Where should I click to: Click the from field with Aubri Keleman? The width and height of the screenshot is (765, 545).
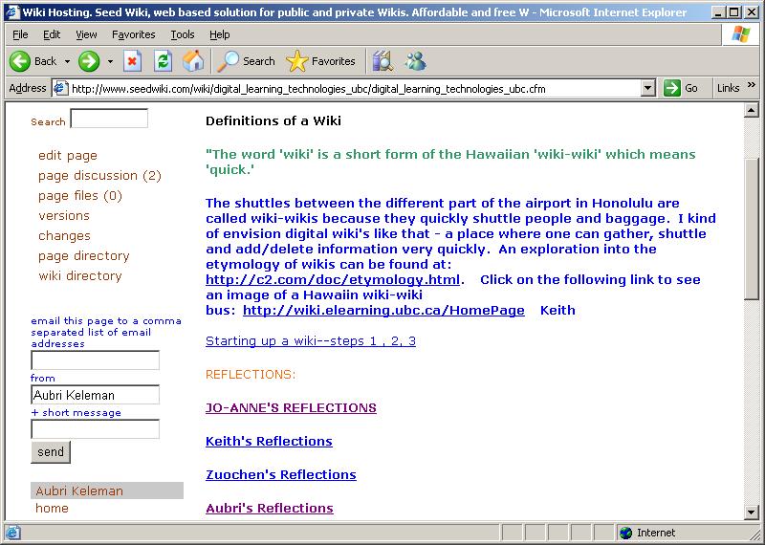(x=95, y=395)
